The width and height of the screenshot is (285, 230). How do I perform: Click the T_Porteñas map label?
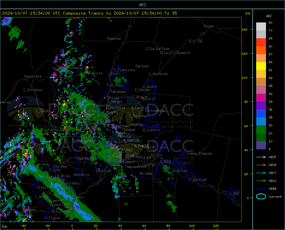138,116
